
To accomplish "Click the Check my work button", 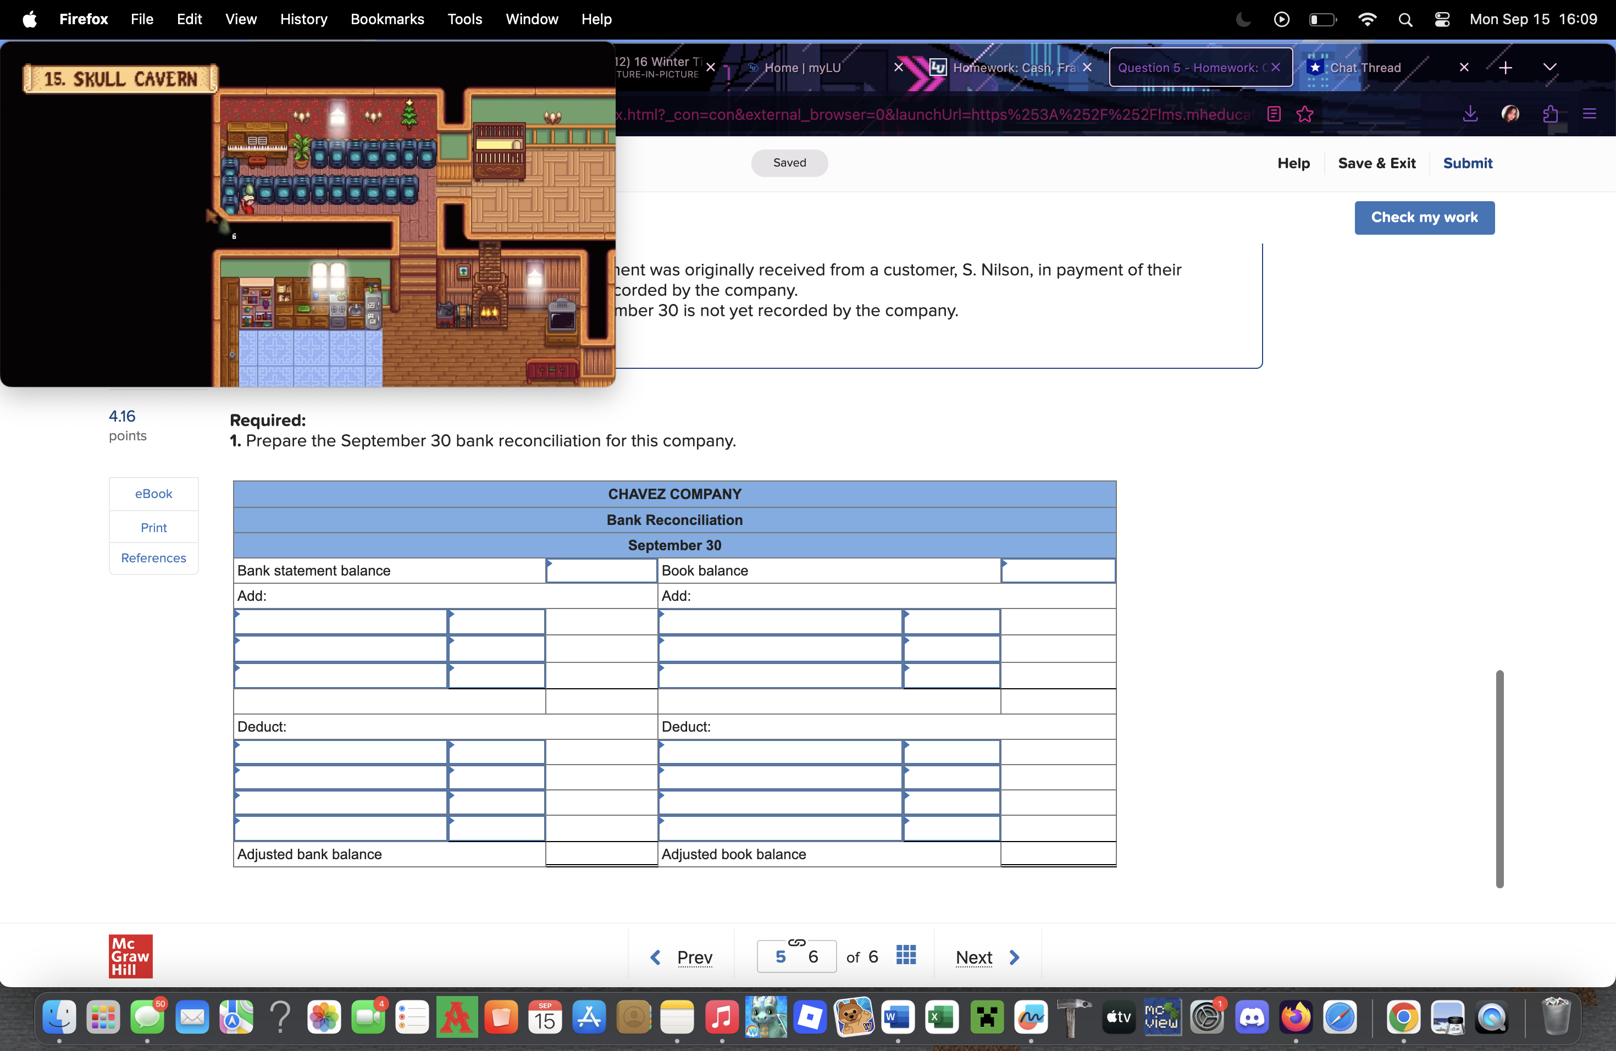I will click(1424, 217).
